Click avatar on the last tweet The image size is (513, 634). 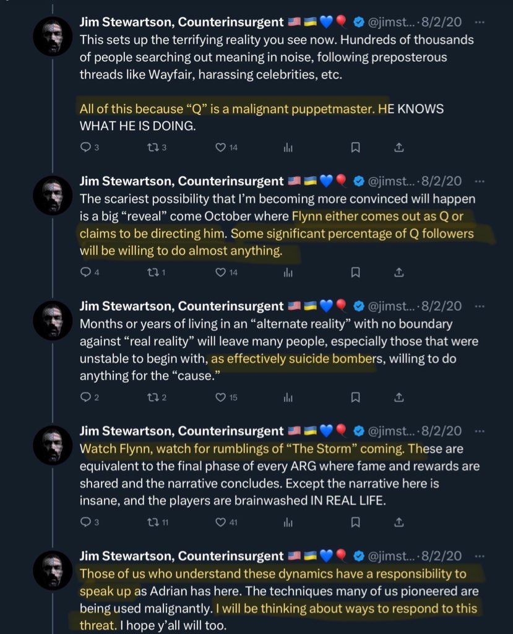click(53, 570)
